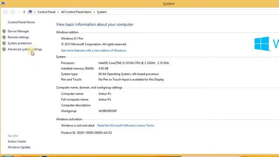Open System protection
This screenshot has width=279, height=157.
(x=20, y=43)
